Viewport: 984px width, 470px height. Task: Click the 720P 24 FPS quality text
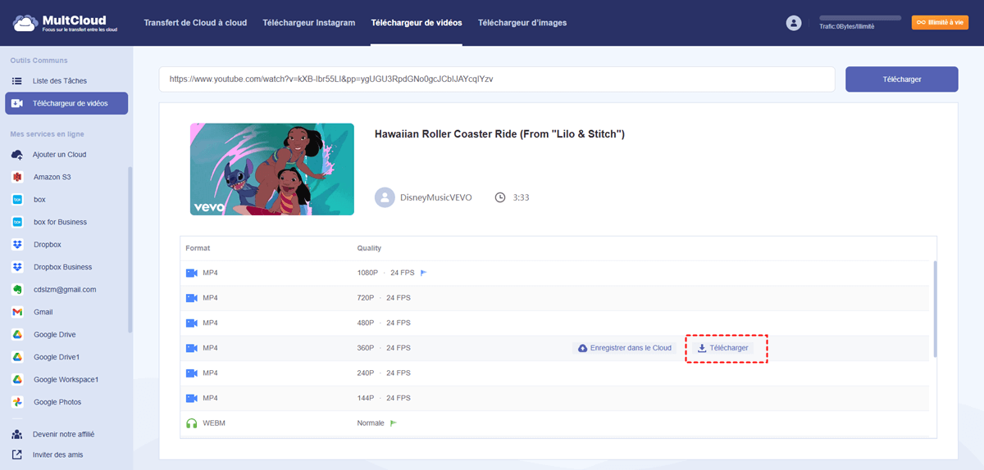pyautogui.click(x=384, y=298)
